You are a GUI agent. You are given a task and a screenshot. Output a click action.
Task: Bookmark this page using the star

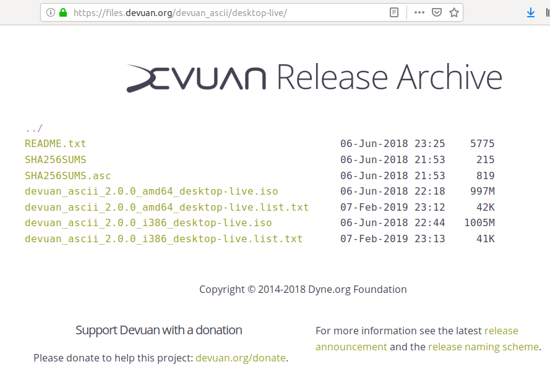point(453,12)
